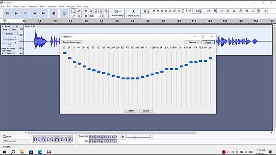Click the Flatten button

click(x=131, y=111)
